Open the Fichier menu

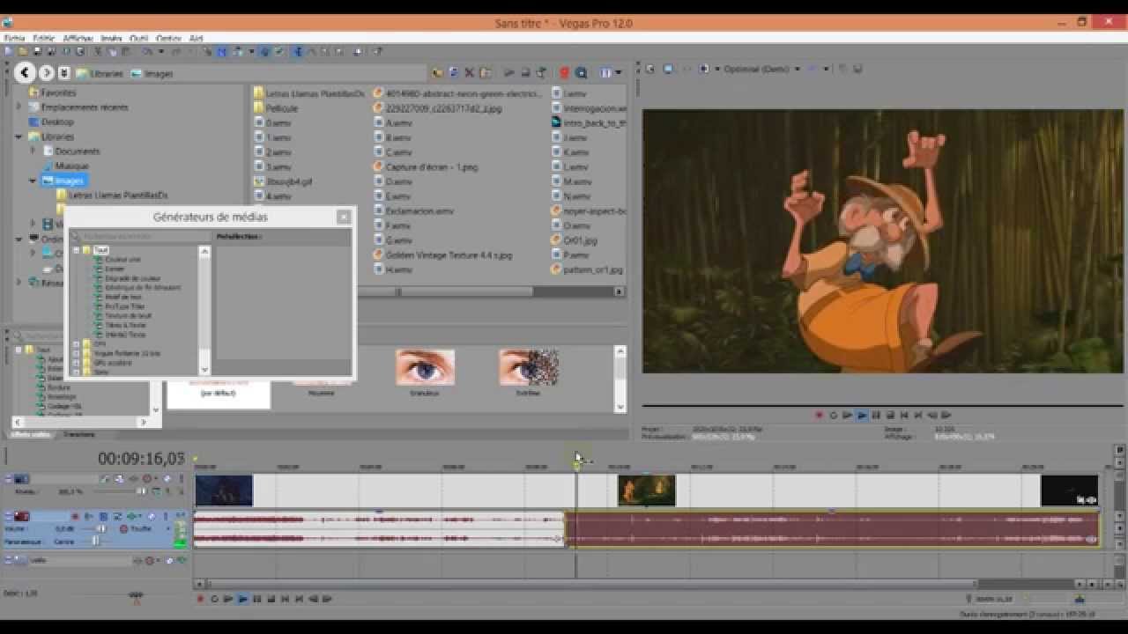click(14, 39)
